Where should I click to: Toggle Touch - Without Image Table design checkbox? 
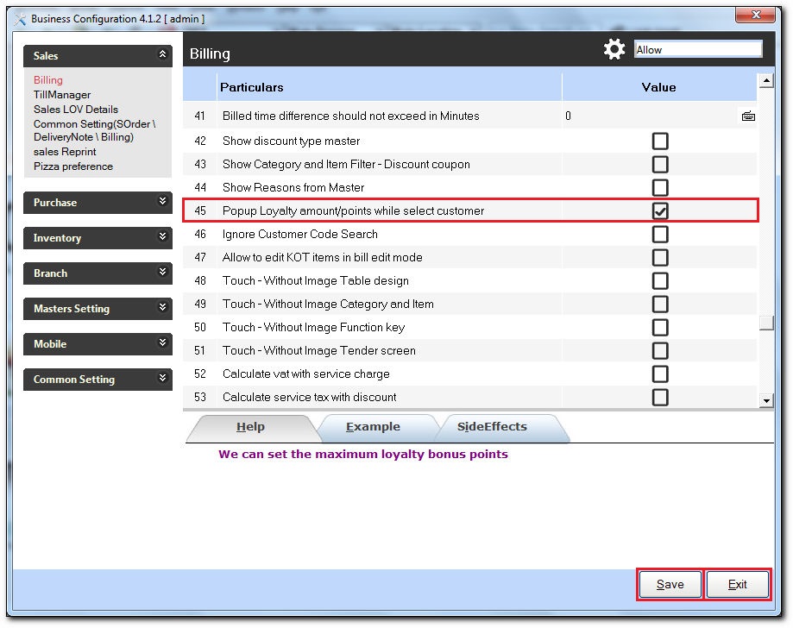tap(659, 280)
